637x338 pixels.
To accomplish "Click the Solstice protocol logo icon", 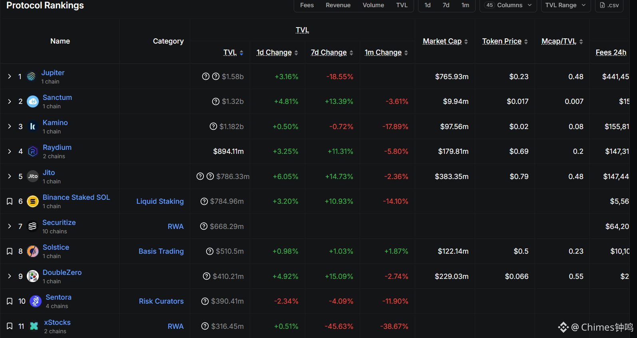I will 33,251.
